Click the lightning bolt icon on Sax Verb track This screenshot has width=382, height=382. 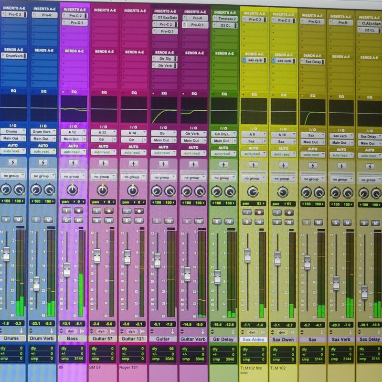click(341, 166)
